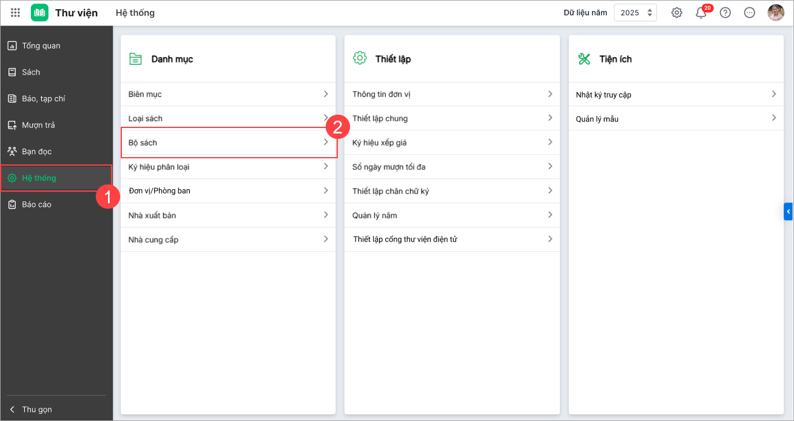Expand the blue side panel handle
The image size is (794, 421).
(788, 211)
